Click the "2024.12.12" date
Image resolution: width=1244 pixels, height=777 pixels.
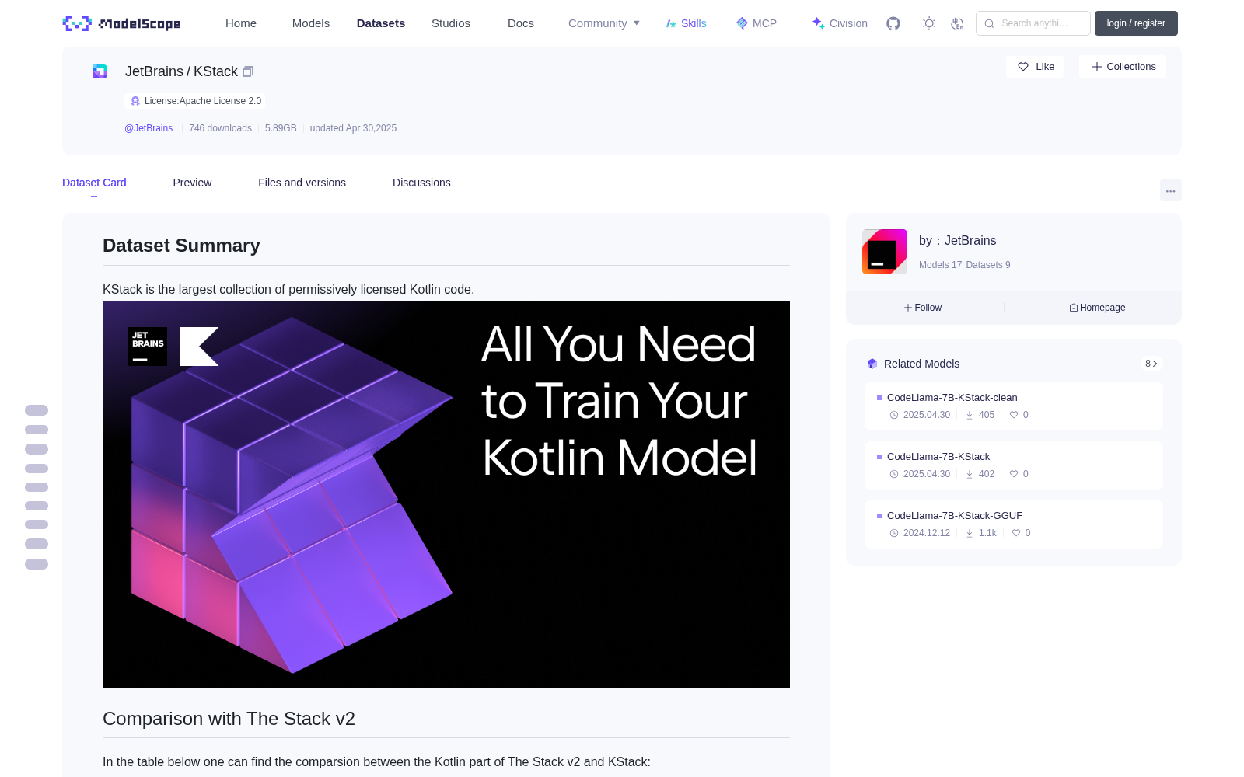(927, 533)
